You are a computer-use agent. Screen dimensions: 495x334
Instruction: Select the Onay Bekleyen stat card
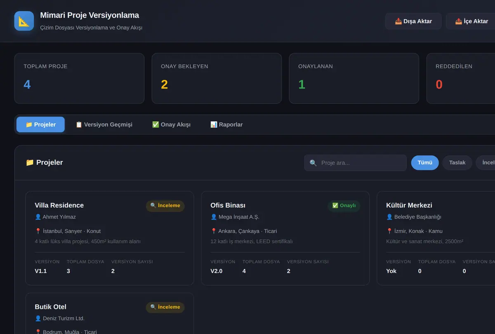click(x=217, y=78)
